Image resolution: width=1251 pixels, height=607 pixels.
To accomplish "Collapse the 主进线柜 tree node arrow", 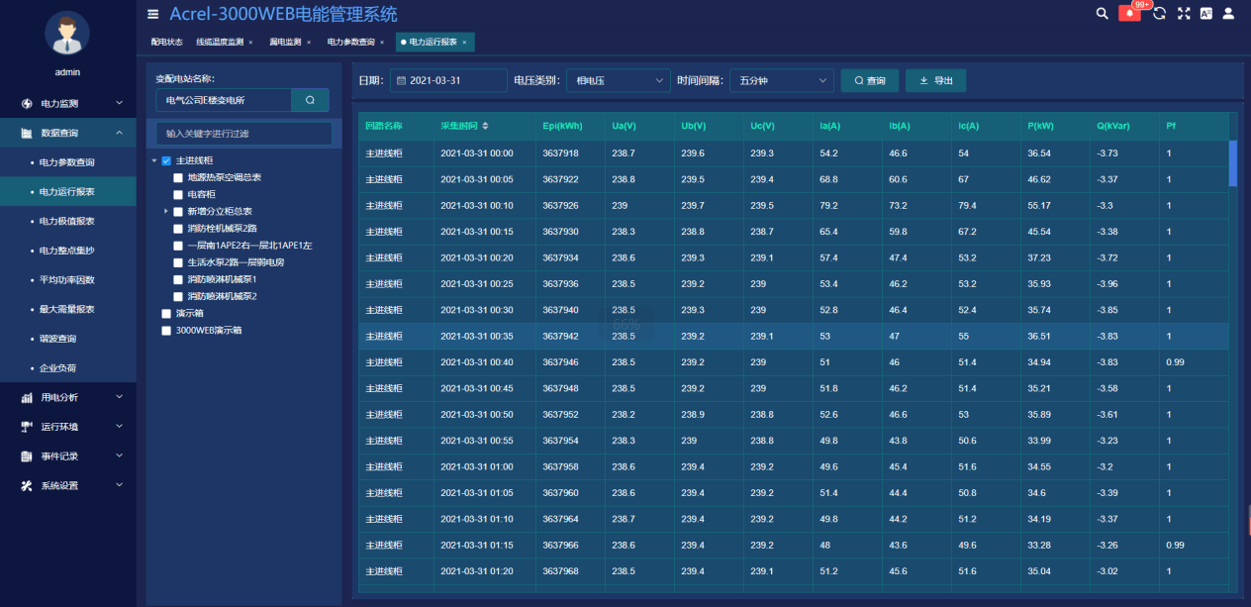I will (x=154, y=160).
